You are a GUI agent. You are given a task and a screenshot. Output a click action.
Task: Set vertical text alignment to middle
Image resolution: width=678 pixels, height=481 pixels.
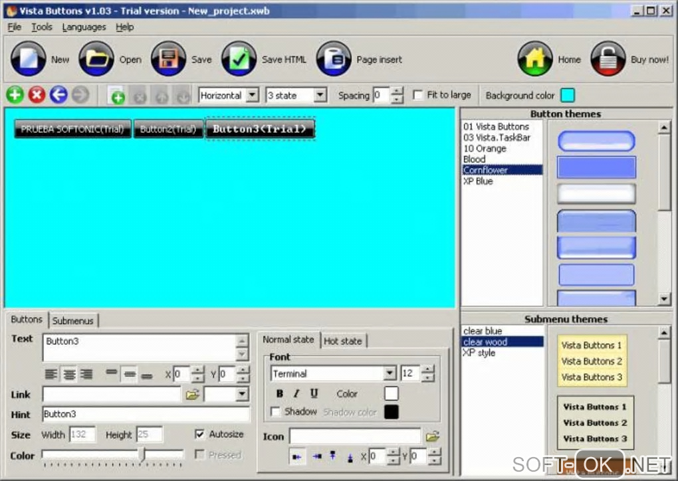coord(130,374)
